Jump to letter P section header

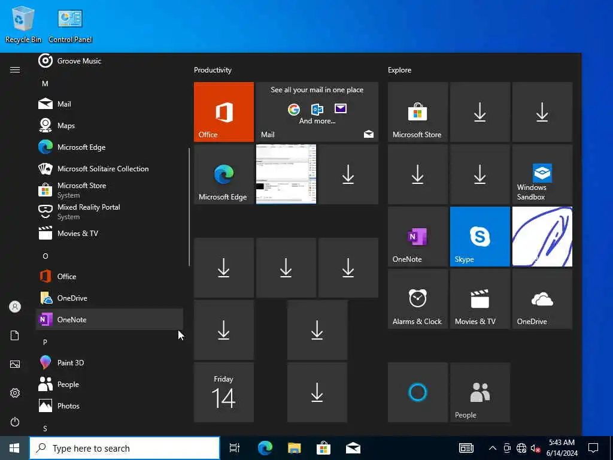[45, 342]
